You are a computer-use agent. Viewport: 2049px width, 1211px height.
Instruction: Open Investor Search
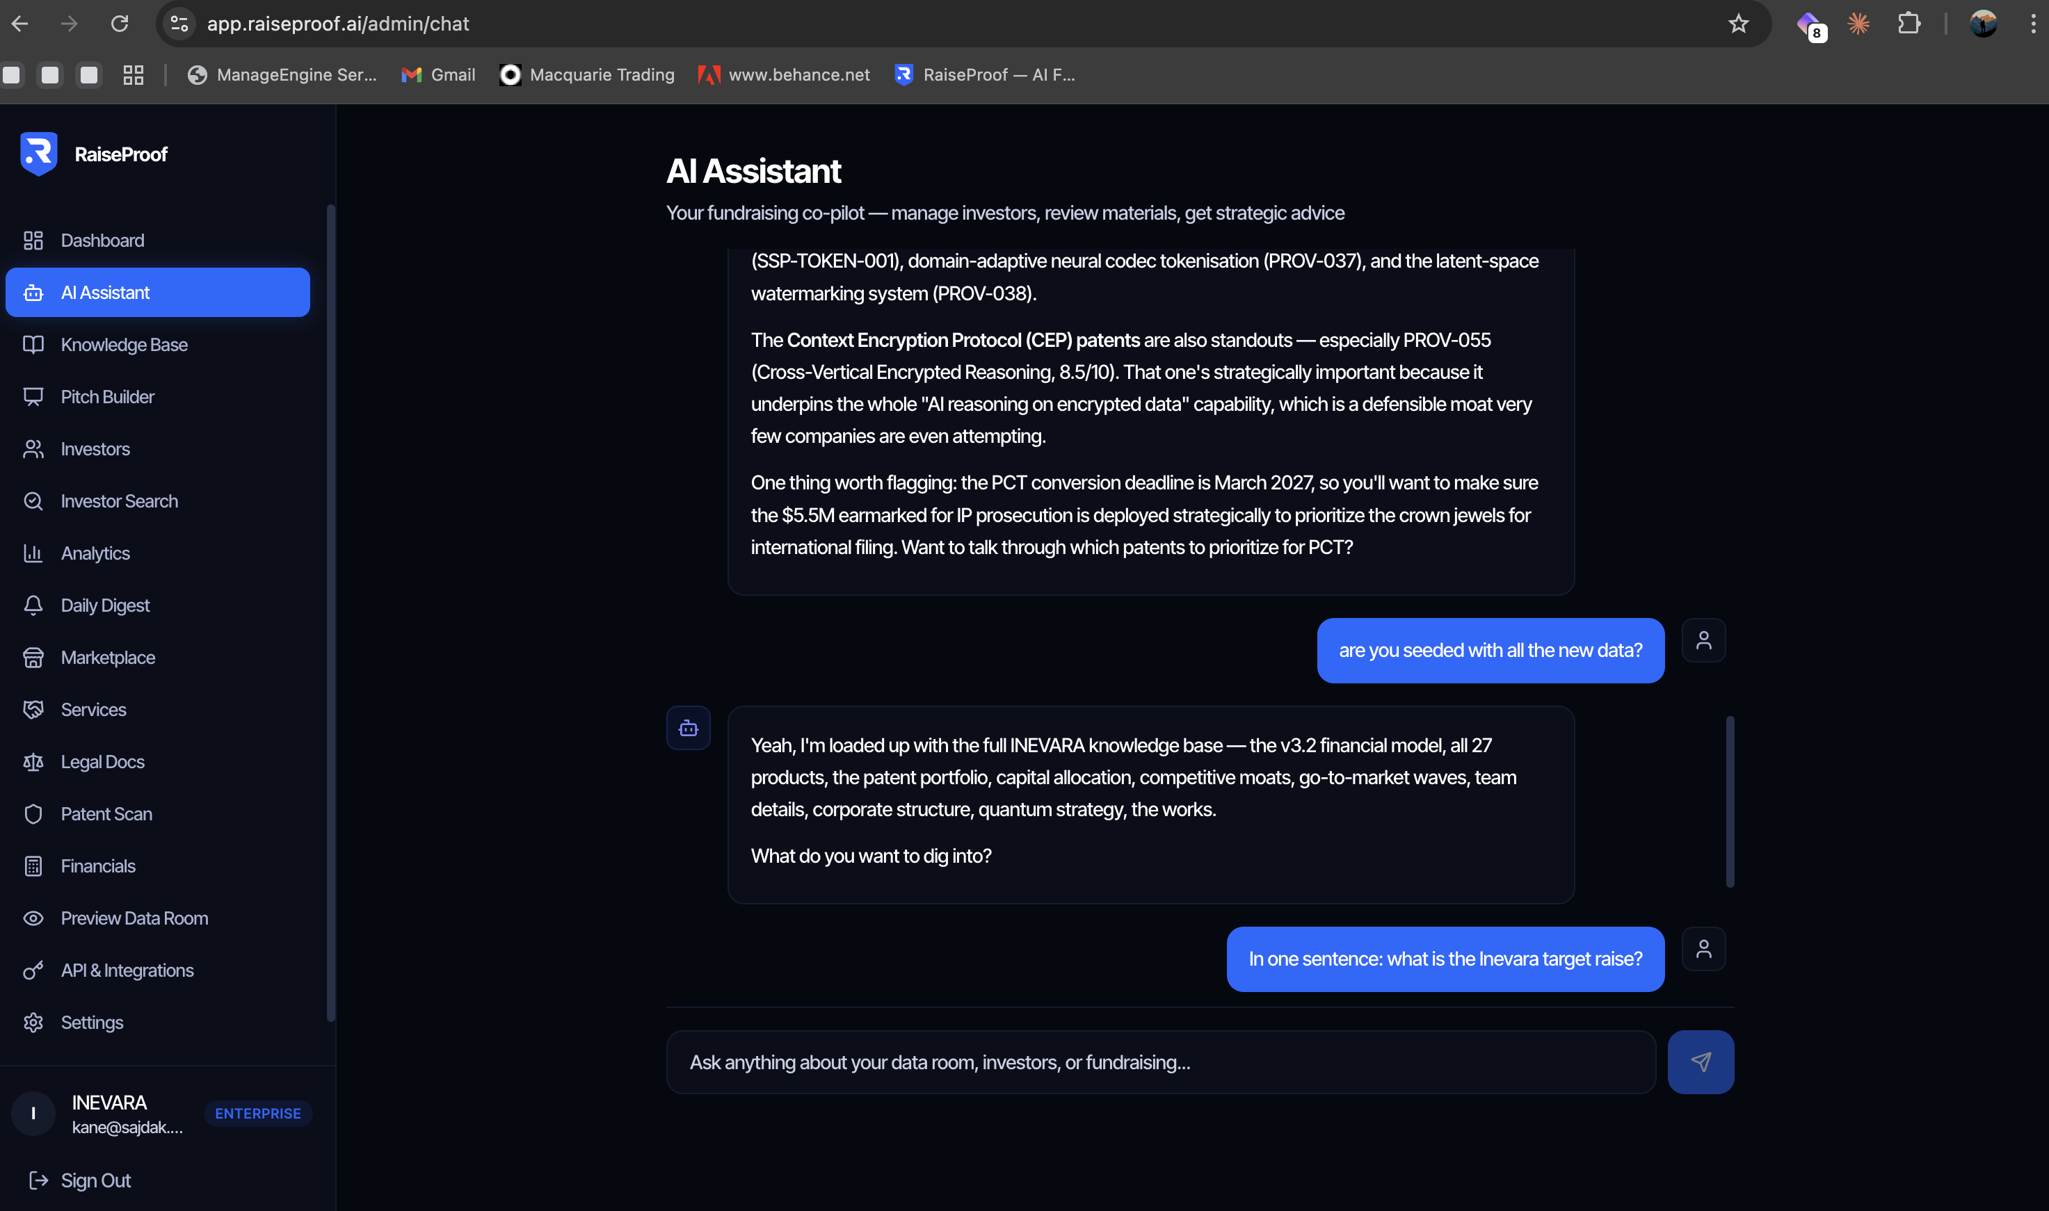(x=119, y=501)
